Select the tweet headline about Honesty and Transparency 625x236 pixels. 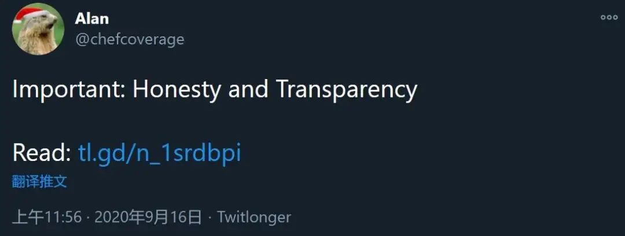[215, 90]
